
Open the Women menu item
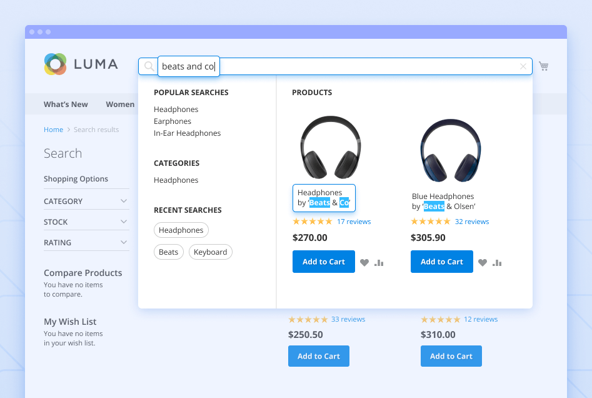click(120, 105)
